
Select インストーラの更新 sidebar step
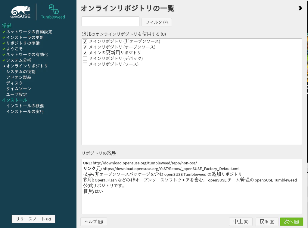coord(25,37)
